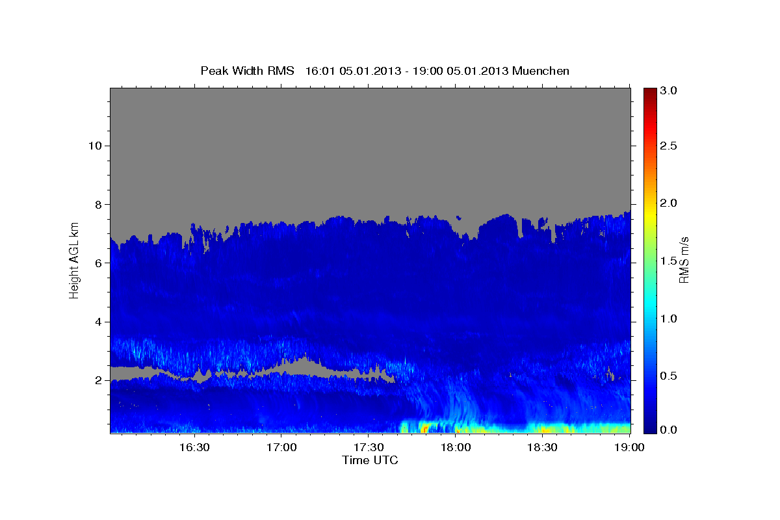Click the 3.0 colorbar value

[669, 90]
